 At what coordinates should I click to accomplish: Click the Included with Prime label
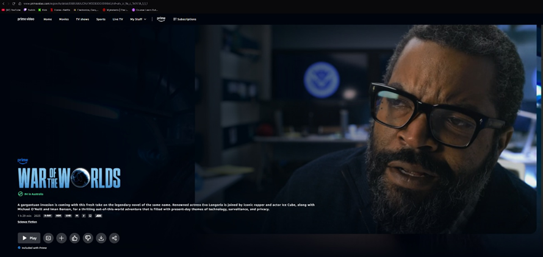(32, 248)
